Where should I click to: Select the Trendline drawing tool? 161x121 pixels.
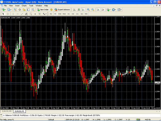tap(22, 14)
